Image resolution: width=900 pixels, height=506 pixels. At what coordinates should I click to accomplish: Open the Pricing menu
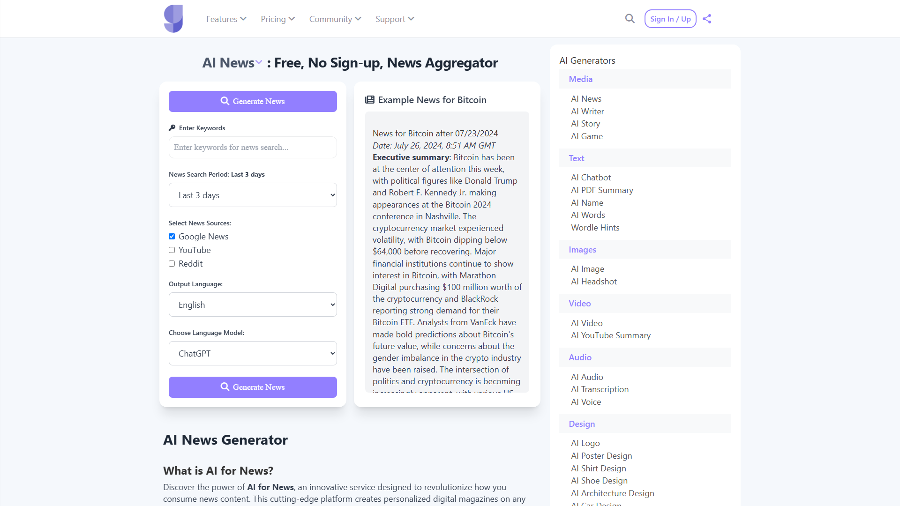[x=277, y=19]
